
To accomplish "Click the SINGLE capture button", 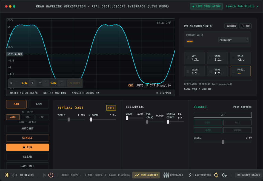I will pos(27,138).
